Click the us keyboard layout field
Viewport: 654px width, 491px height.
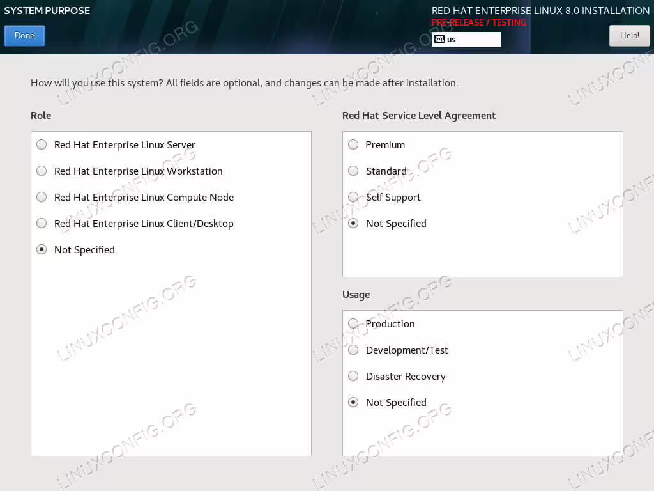pyautogui.click(x=466, y=39)
